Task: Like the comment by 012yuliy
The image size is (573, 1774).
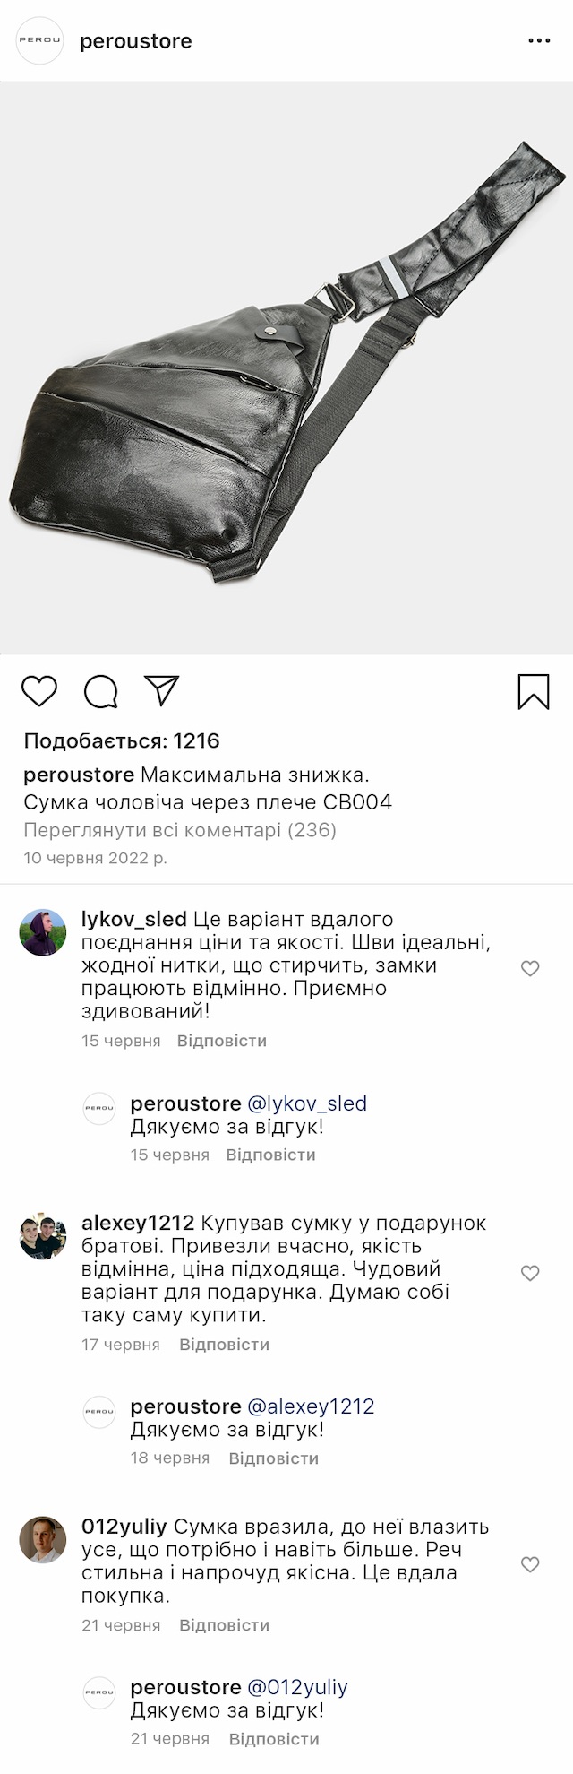Action: [x=530, y=1564]
